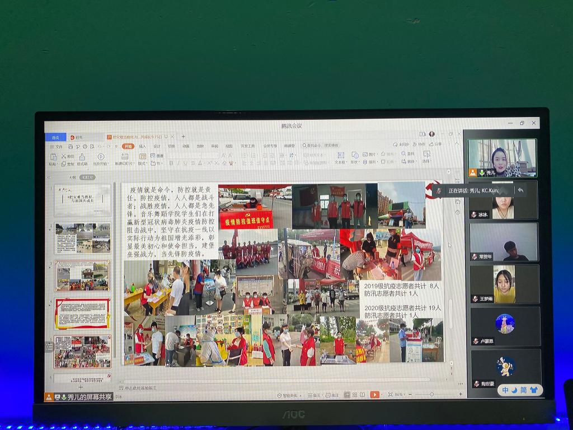Open the File (文件) menu
The width and height of the screenshot is (573, 430).
pos(57,147)
